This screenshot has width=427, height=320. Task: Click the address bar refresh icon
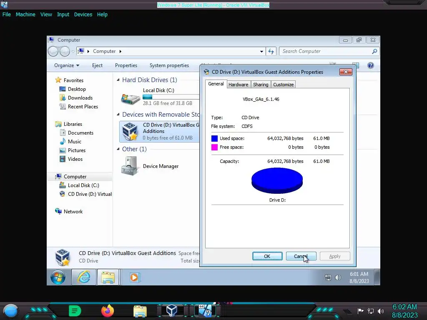271,51
